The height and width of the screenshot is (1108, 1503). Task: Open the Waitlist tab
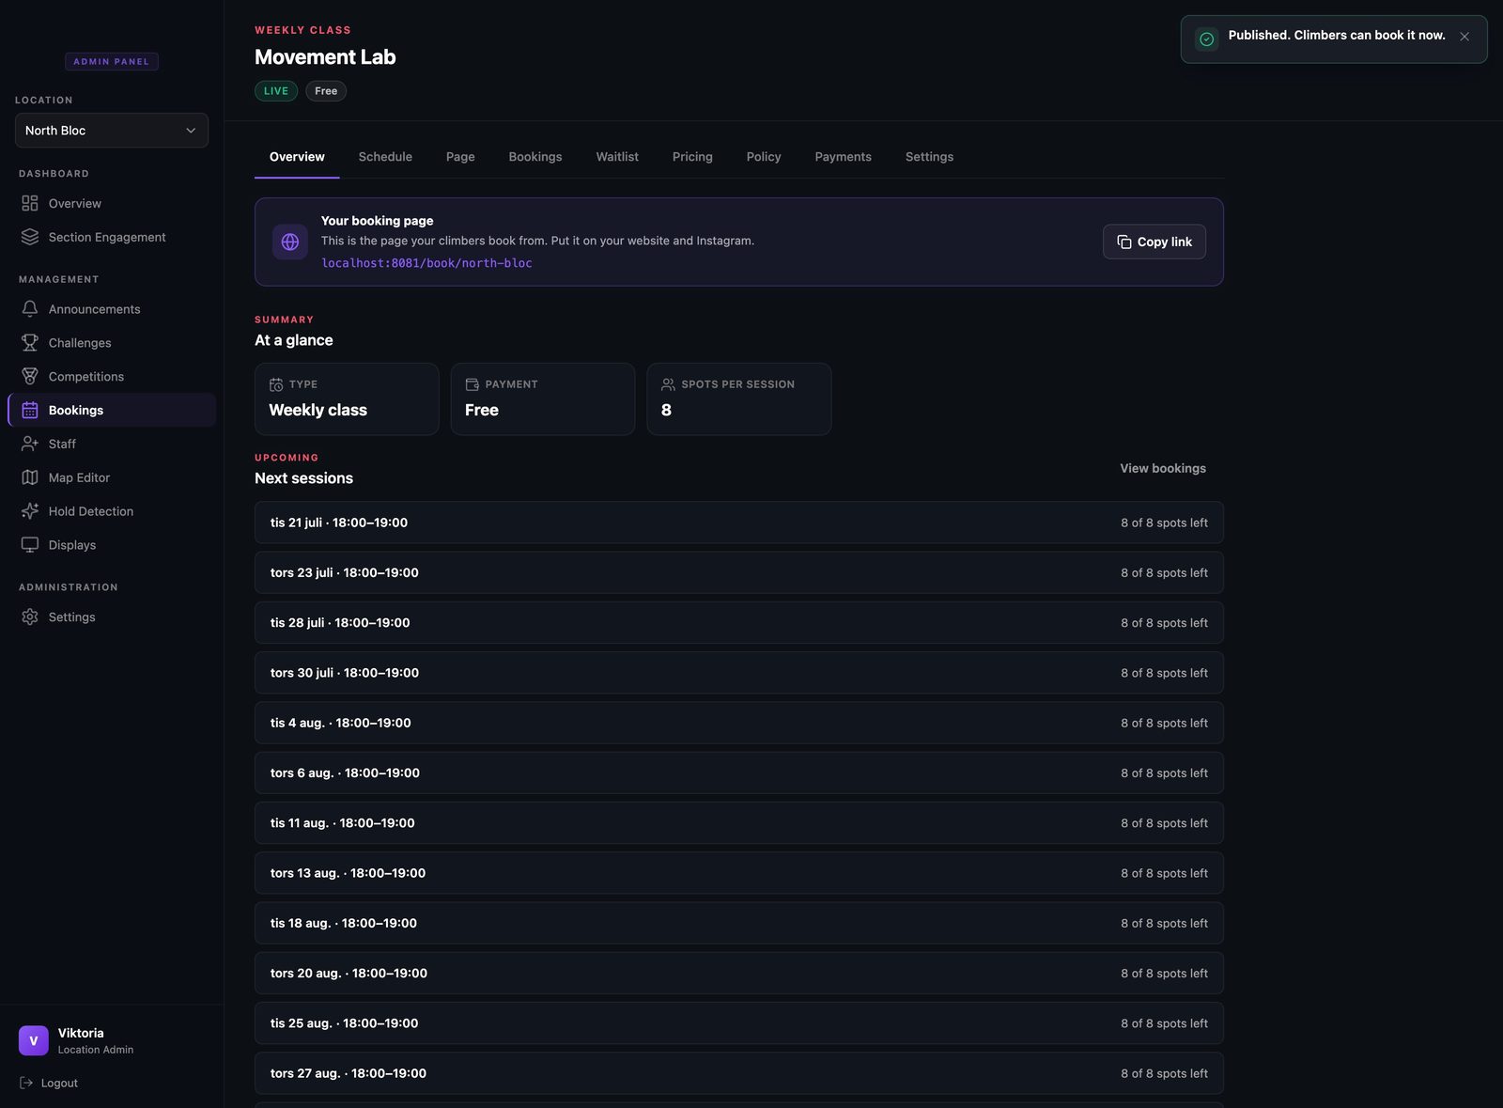[617, 157]
